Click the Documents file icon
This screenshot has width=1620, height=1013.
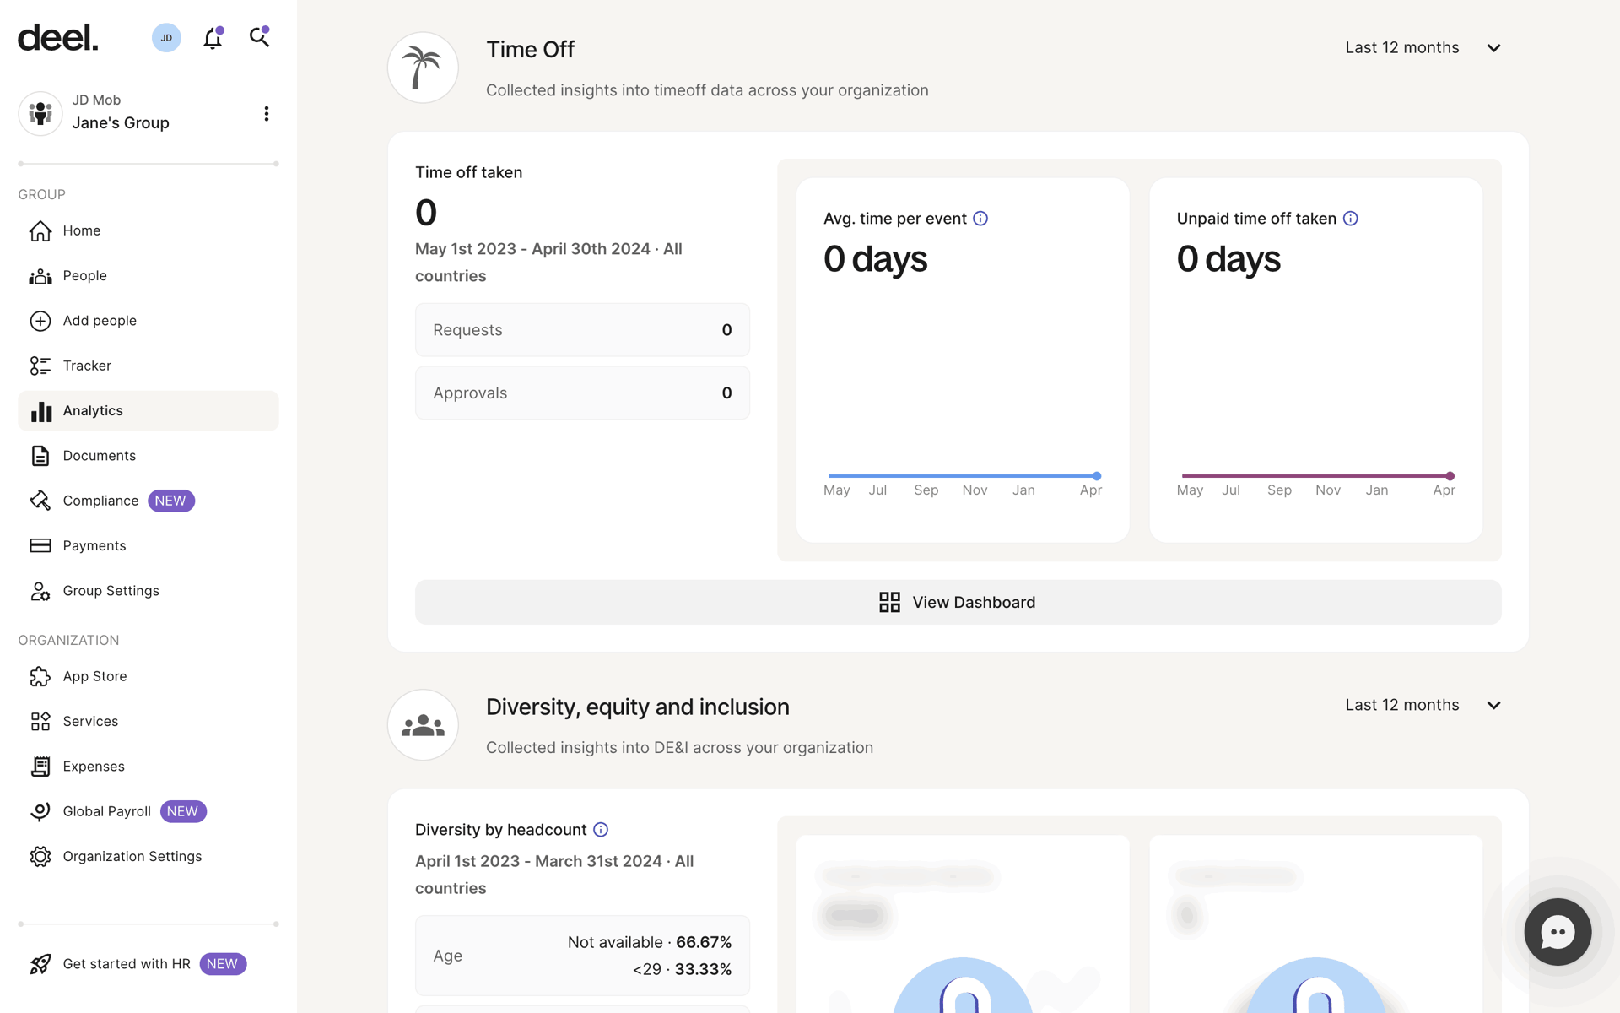[x=40, y=456]
